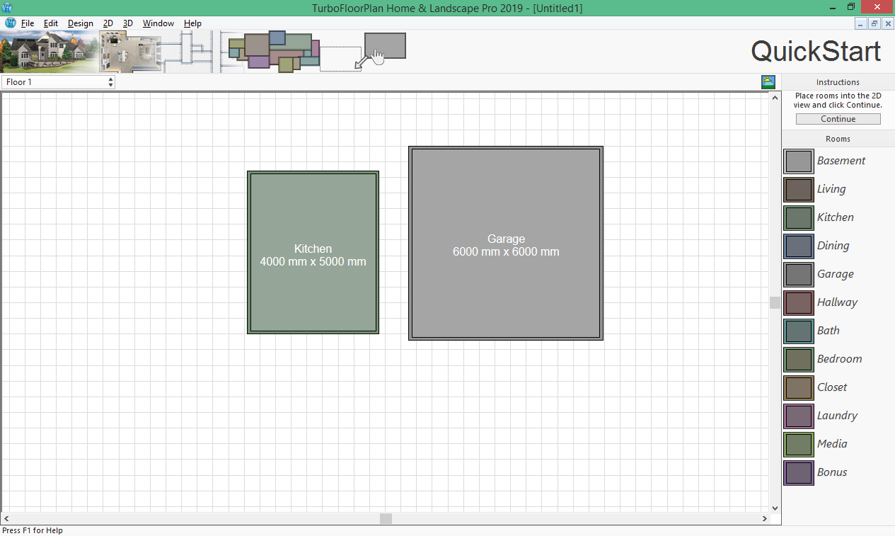Click the vertical scrollbar thumb
The height and width of the screenshot is (536, 895).
click(x=775, y=302)
